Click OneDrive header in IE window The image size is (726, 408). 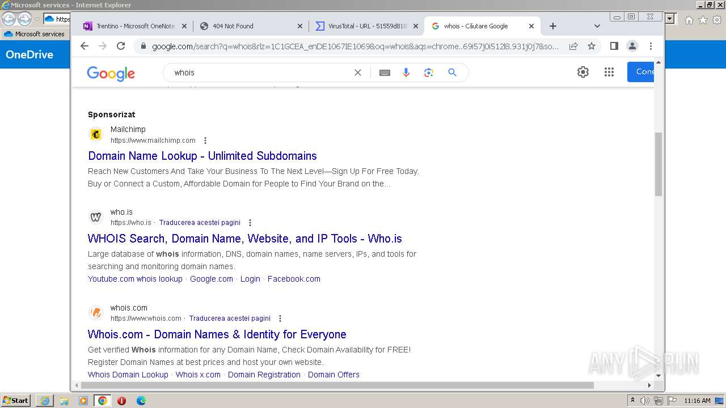click(x=29, y=55)
